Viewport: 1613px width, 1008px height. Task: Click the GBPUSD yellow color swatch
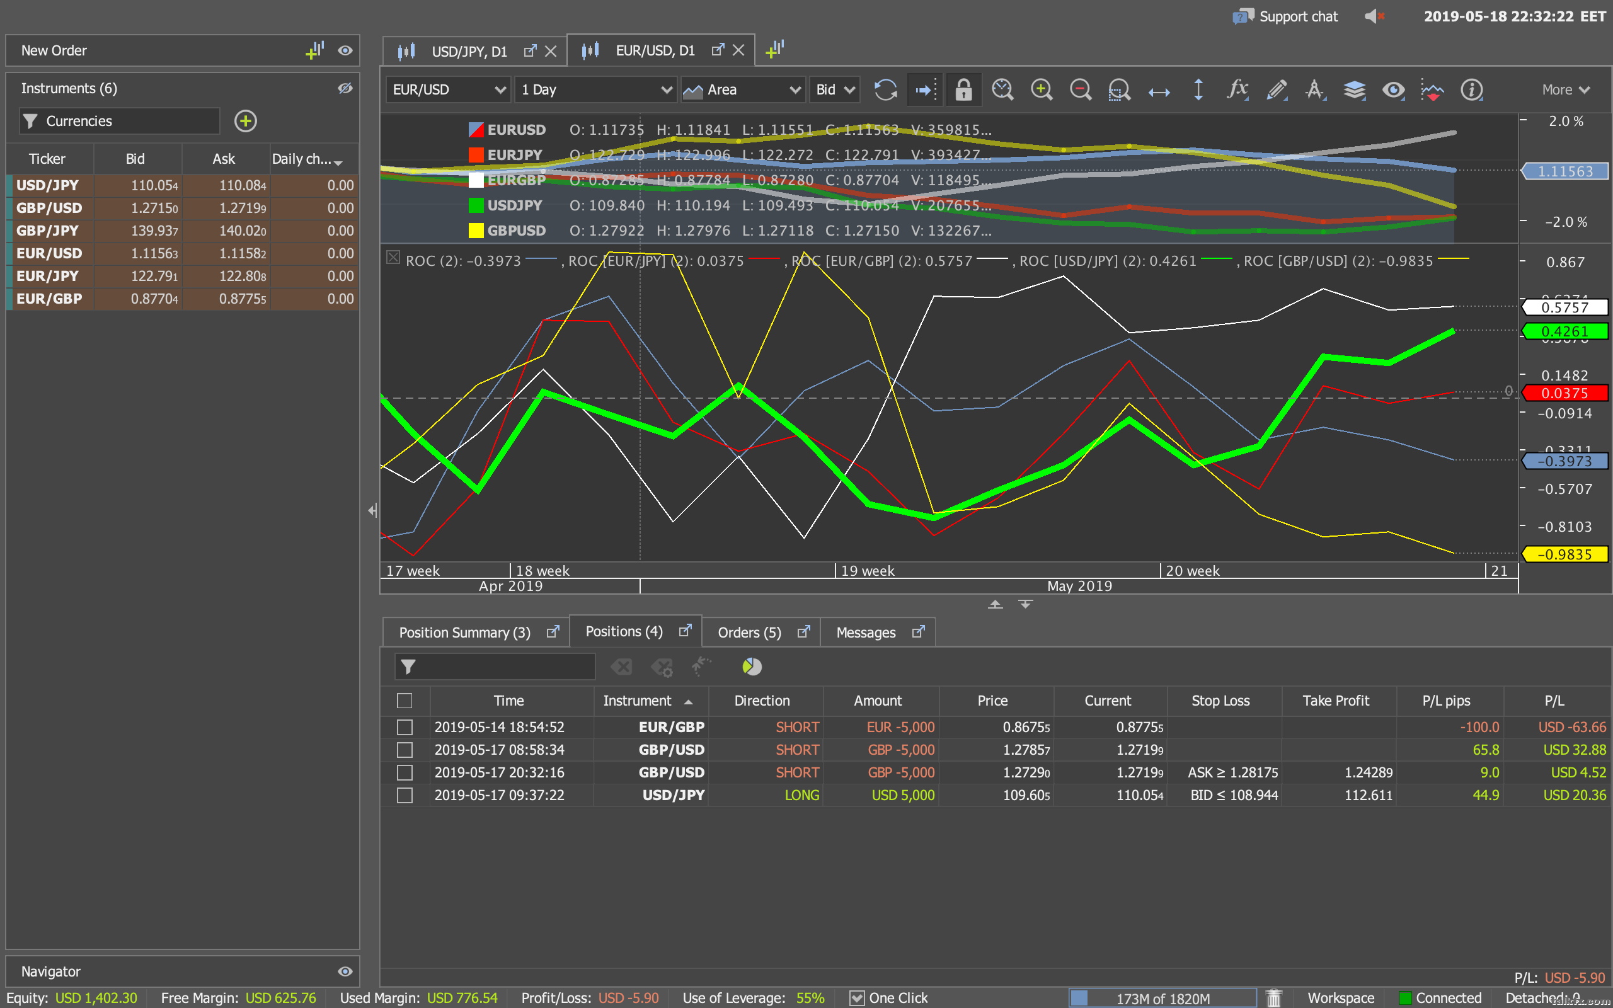476,231
